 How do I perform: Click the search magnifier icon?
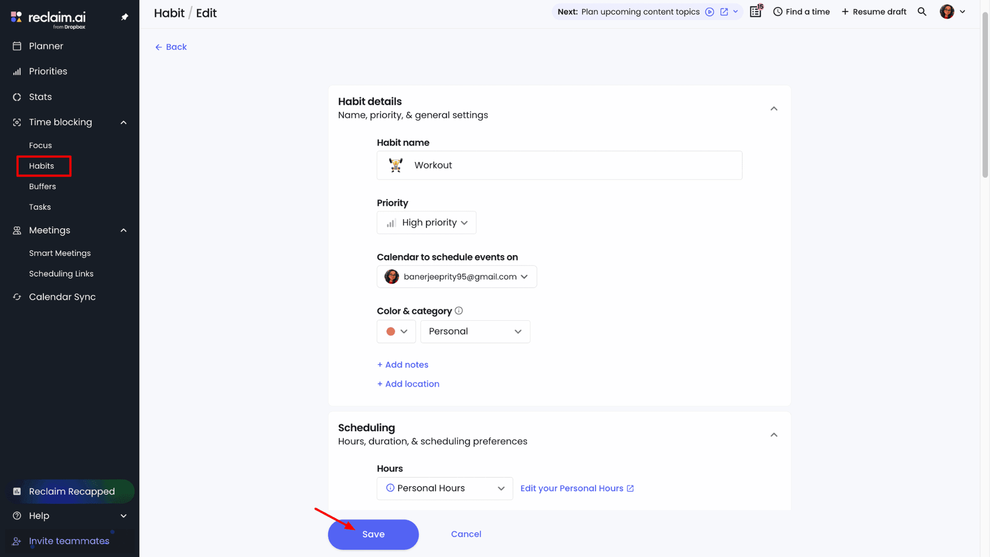[922, 12]
